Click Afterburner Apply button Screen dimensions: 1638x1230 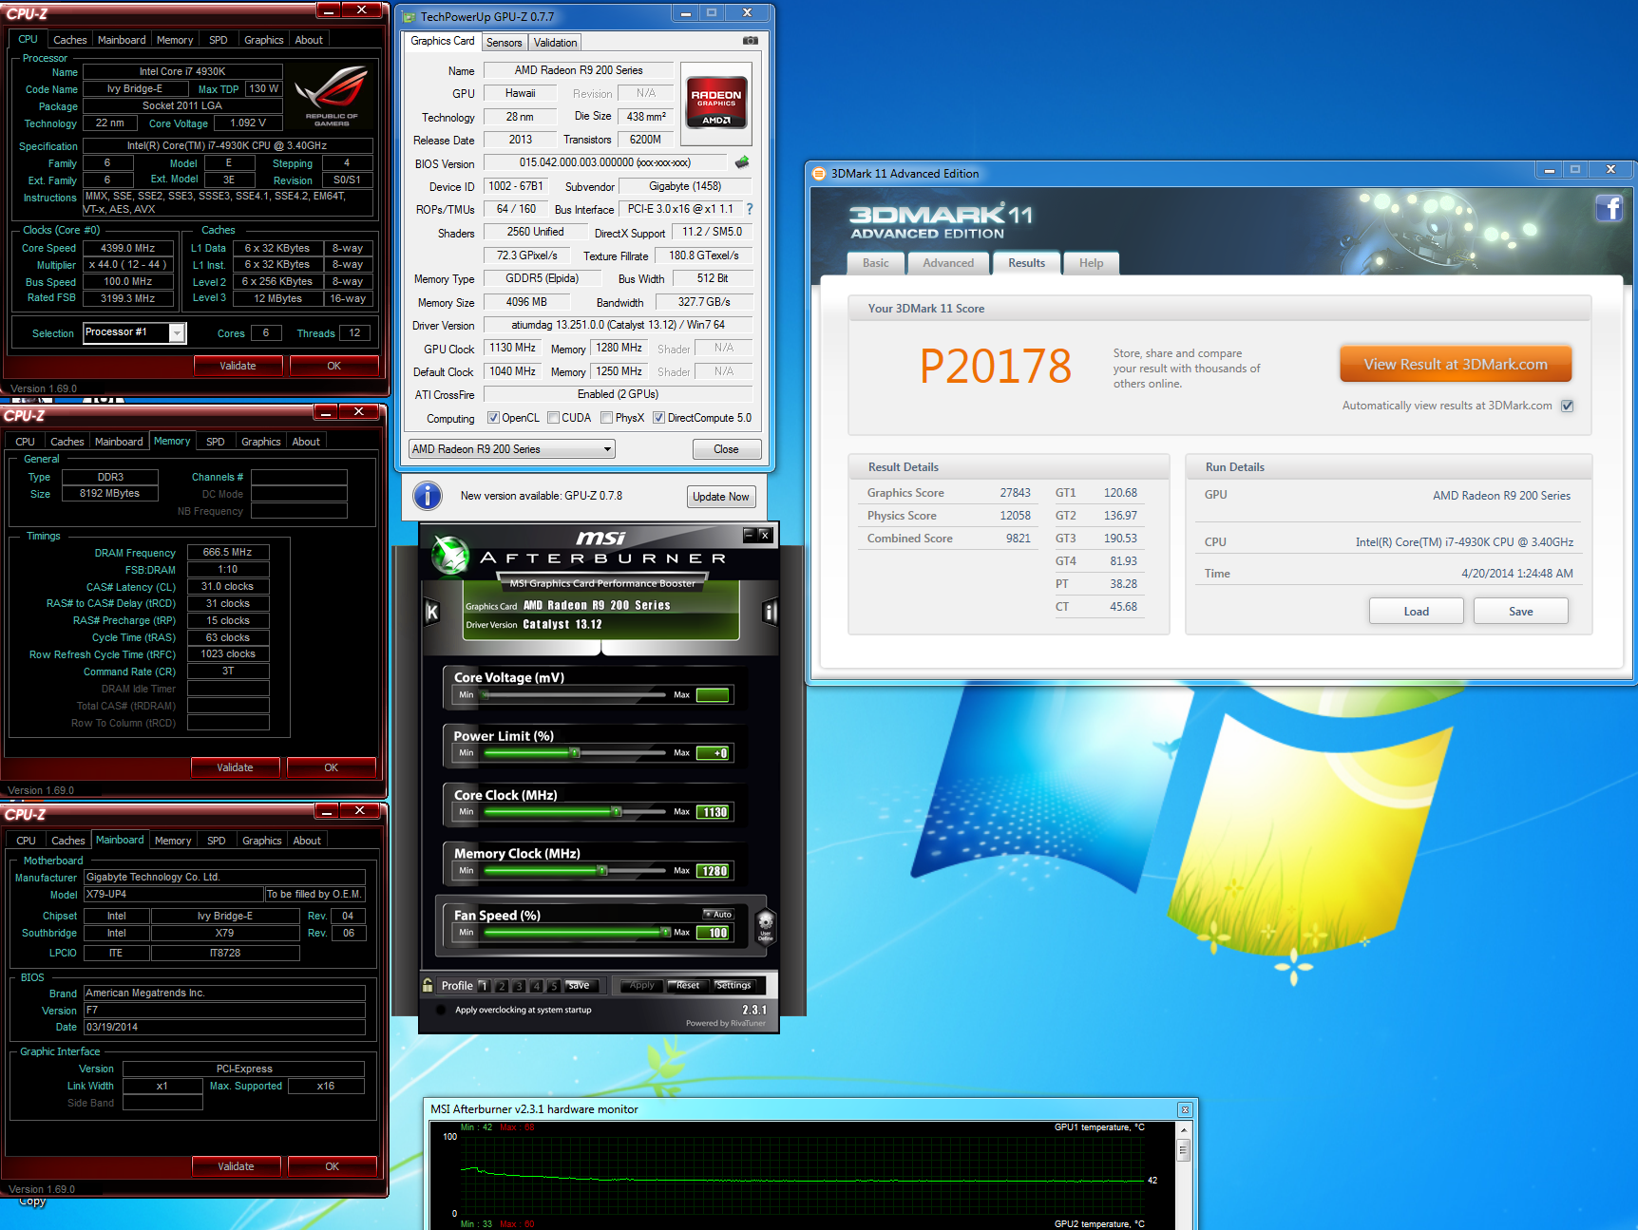(642, 985)
